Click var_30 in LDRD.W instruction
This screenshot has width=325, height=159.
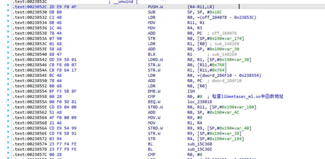(x=242, y=60)
